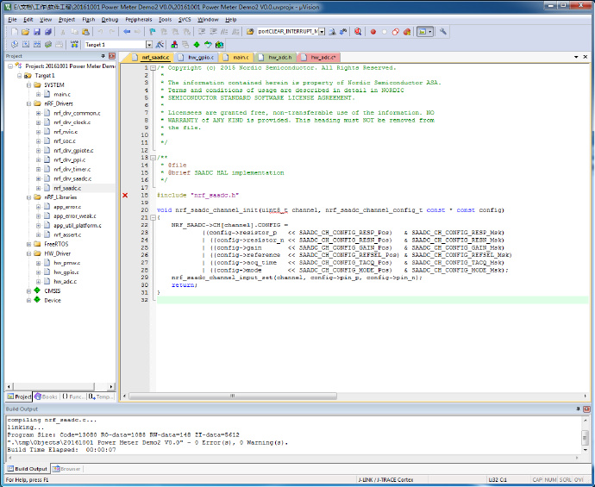
Task: Open the Books tab in the Project panel
Action: click(46, 396)
